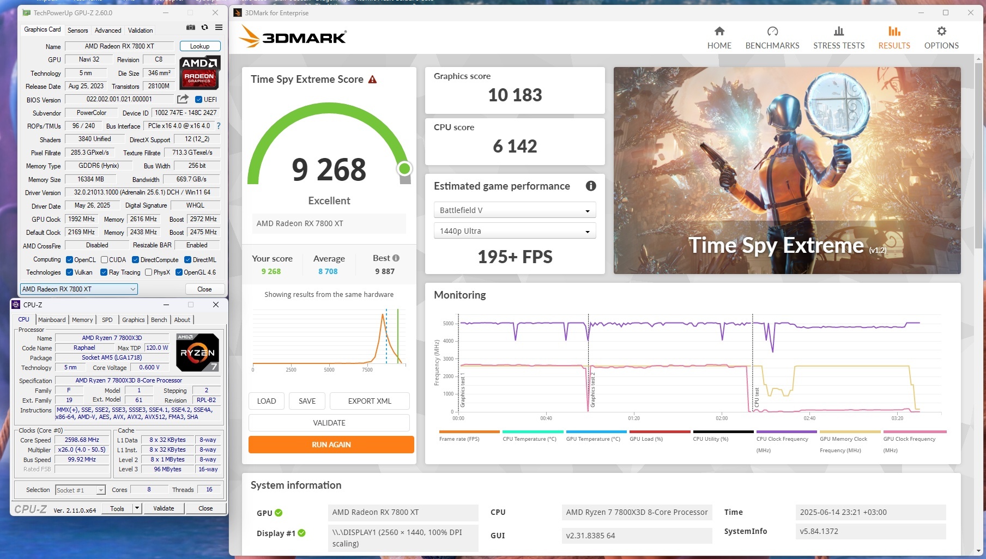Open the 1440p Ultra resolution dropdown
986x559 pixels.
[515, 231]
